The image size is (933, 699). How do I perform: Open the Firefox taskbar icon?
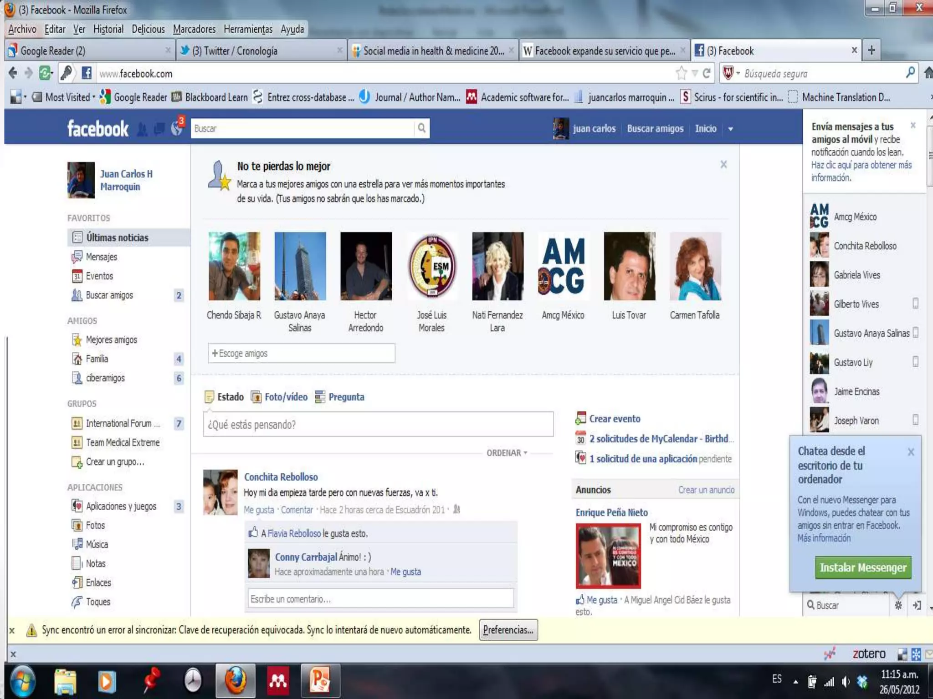pos(235,681)
